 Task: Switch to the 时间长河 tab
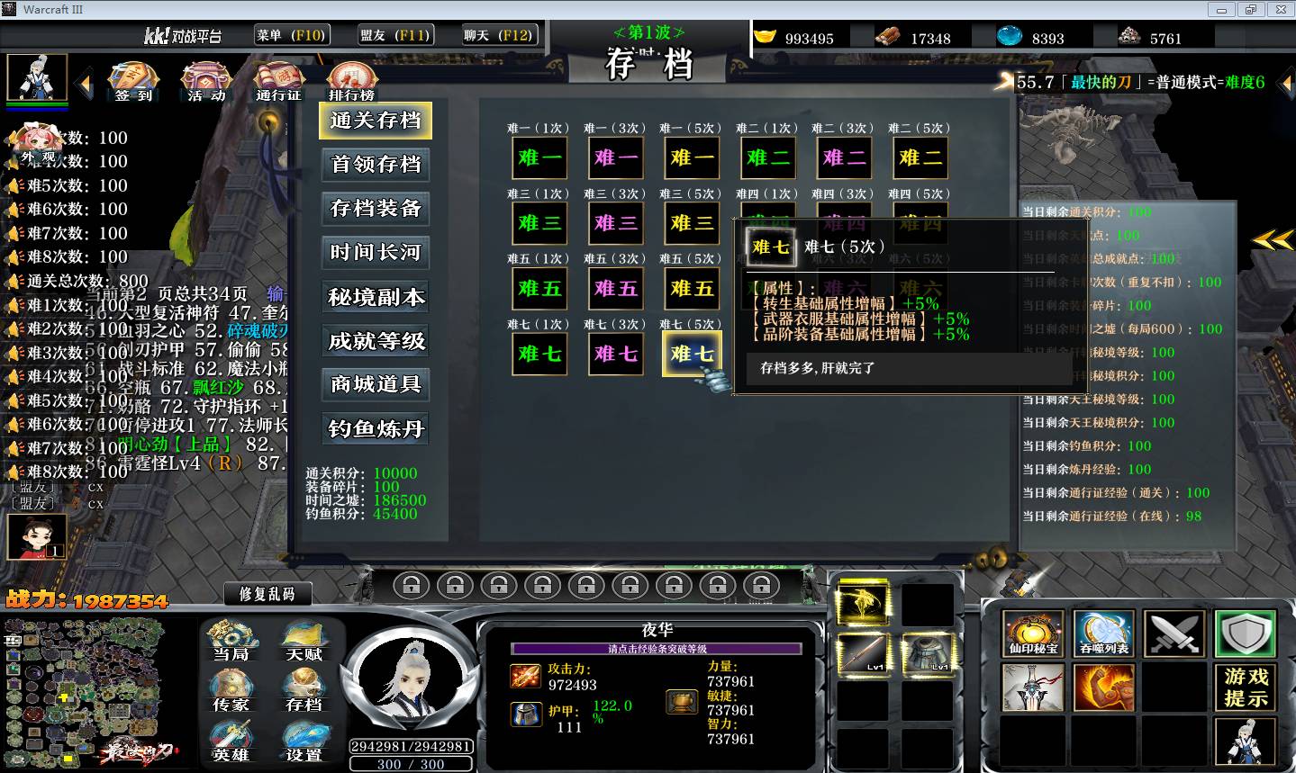[x=376, y=253]
